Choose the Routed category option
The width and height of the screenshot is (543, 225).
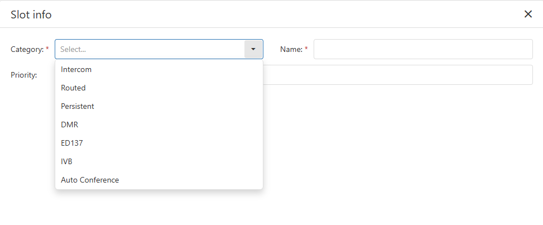73,88
